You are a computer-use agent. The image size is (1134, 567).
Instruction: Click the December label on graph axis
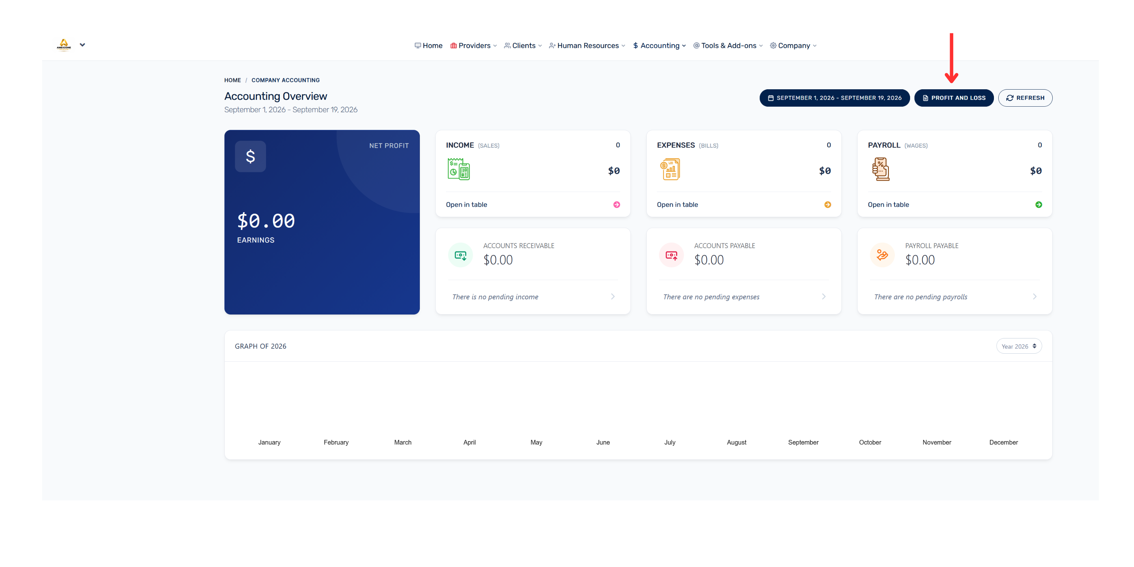pos(1003,443)
